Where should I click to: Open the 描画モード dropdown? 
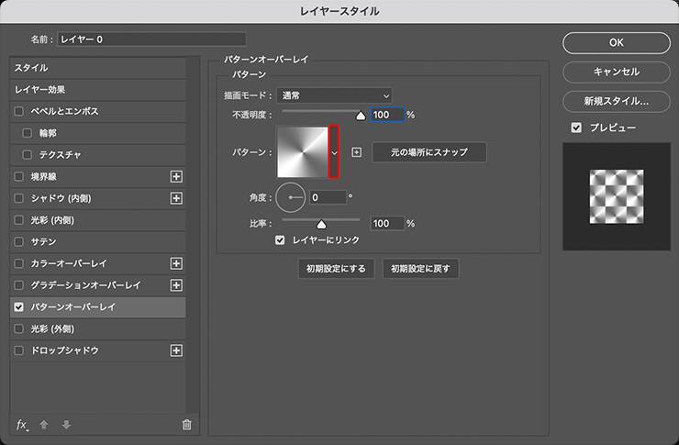tap(335, 95)
